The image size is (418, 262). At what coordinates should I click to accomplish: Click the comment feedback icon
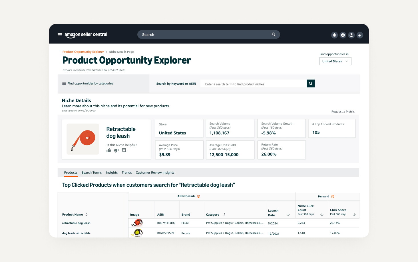pyautogui.click(x=124, y=150)
